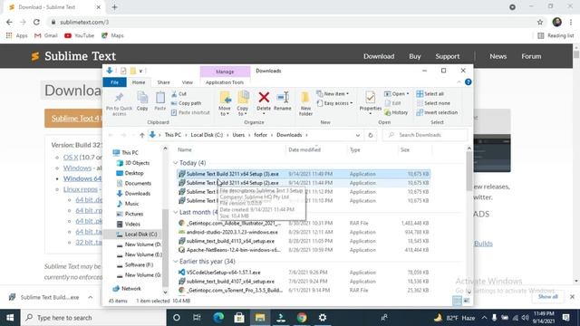Click Copy path in ribbon
The image size is (580, 326).
186,103
